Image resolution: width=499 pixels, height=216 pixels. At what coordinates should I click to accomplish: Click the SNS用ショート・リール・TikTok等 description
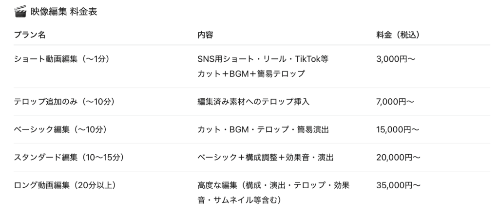pos(263,59)
